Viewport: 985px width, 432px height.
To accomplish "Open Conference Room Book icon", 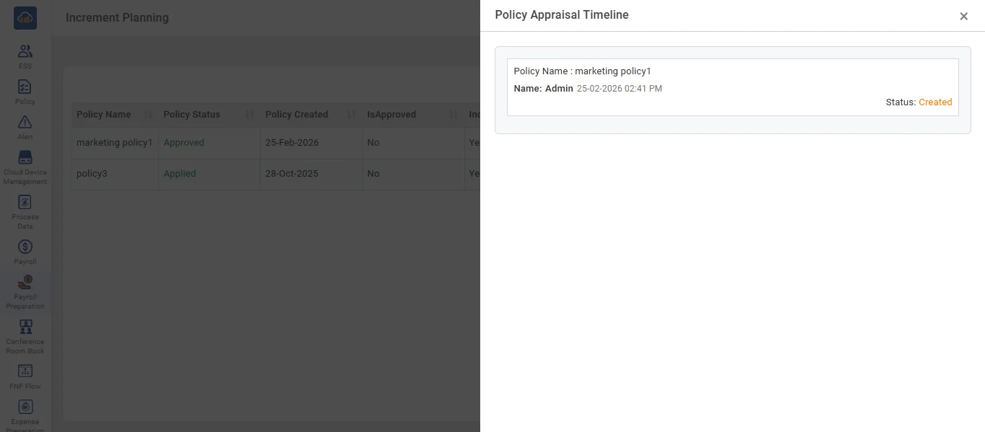I will coord(25,327).
